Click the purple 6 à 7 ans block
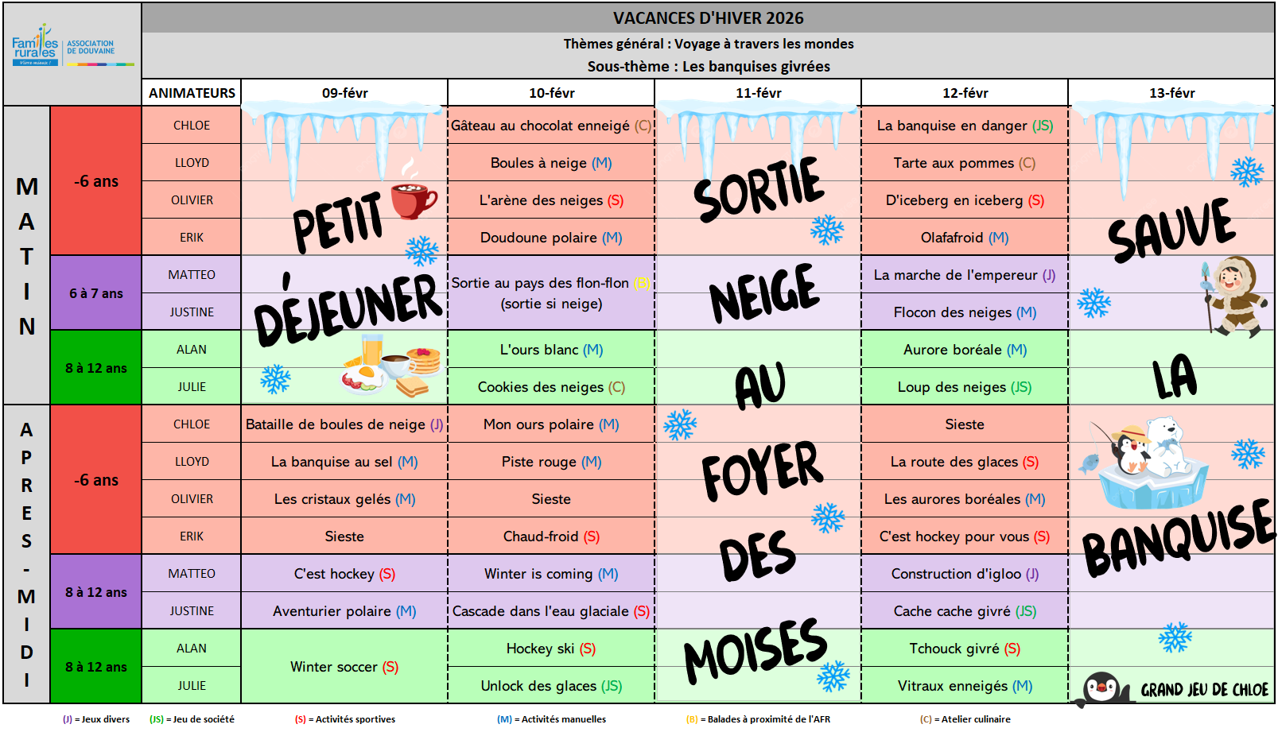This screenshot has height=732, width=1278. pos(95,293)
